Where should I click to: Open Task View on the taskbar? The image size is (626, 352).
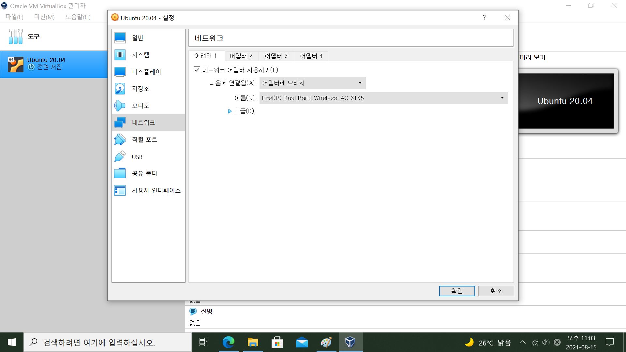pos(203,342)
